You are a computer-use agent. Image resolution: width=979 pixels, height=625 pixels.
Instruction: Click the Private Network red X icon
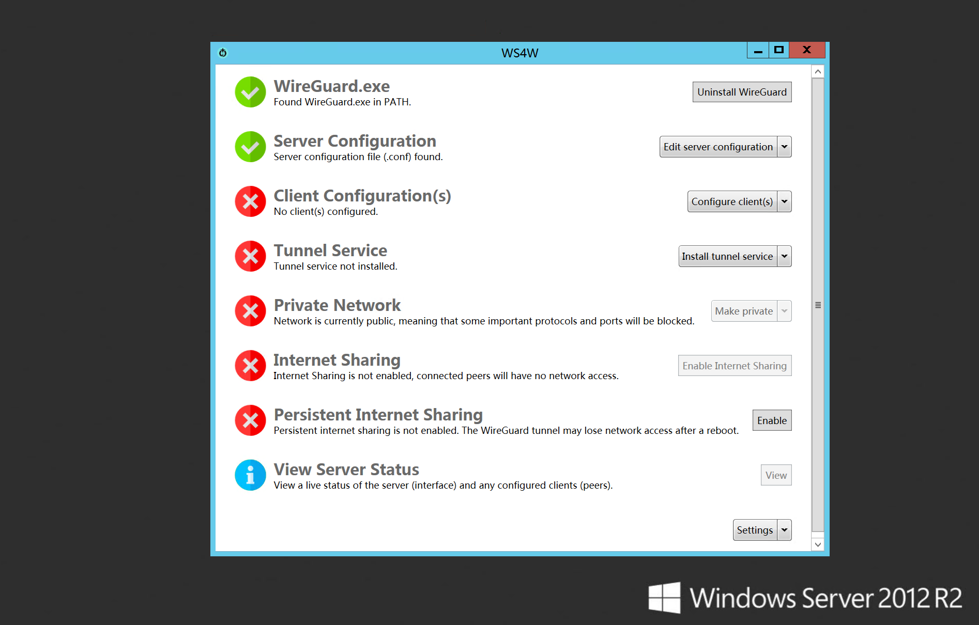tap(250, 311)
